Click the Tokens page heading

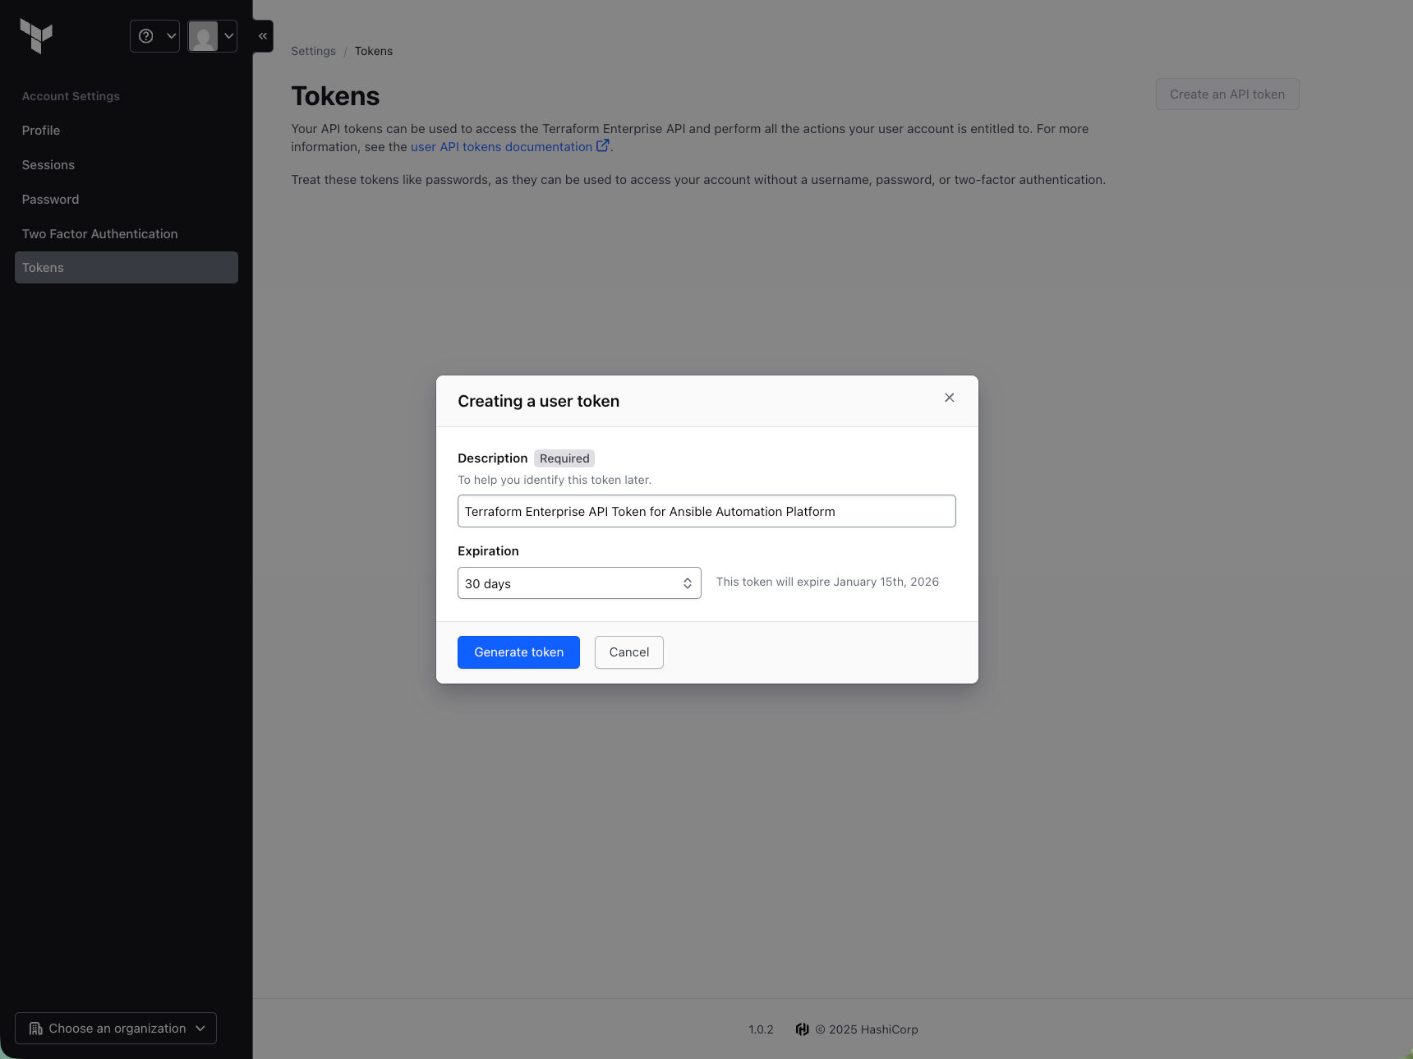(335, 96)
